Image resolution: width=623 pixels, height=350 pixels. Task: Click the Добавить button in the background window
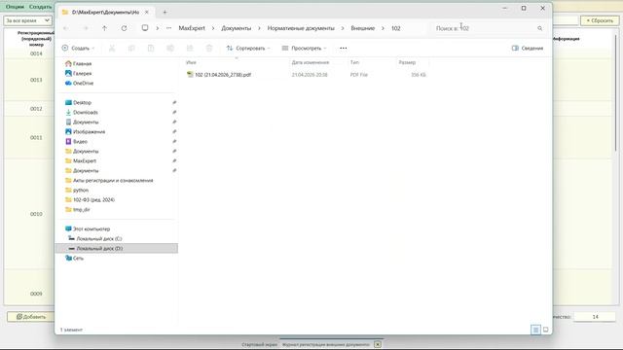click(x=30, y=317)
